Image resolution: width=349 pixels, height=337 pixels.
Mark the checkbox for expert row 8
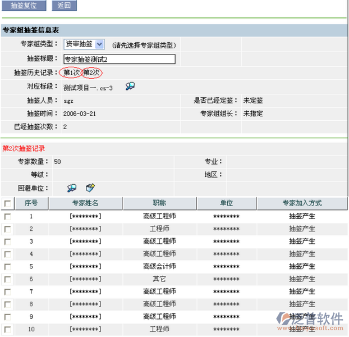tap(7, 304)
